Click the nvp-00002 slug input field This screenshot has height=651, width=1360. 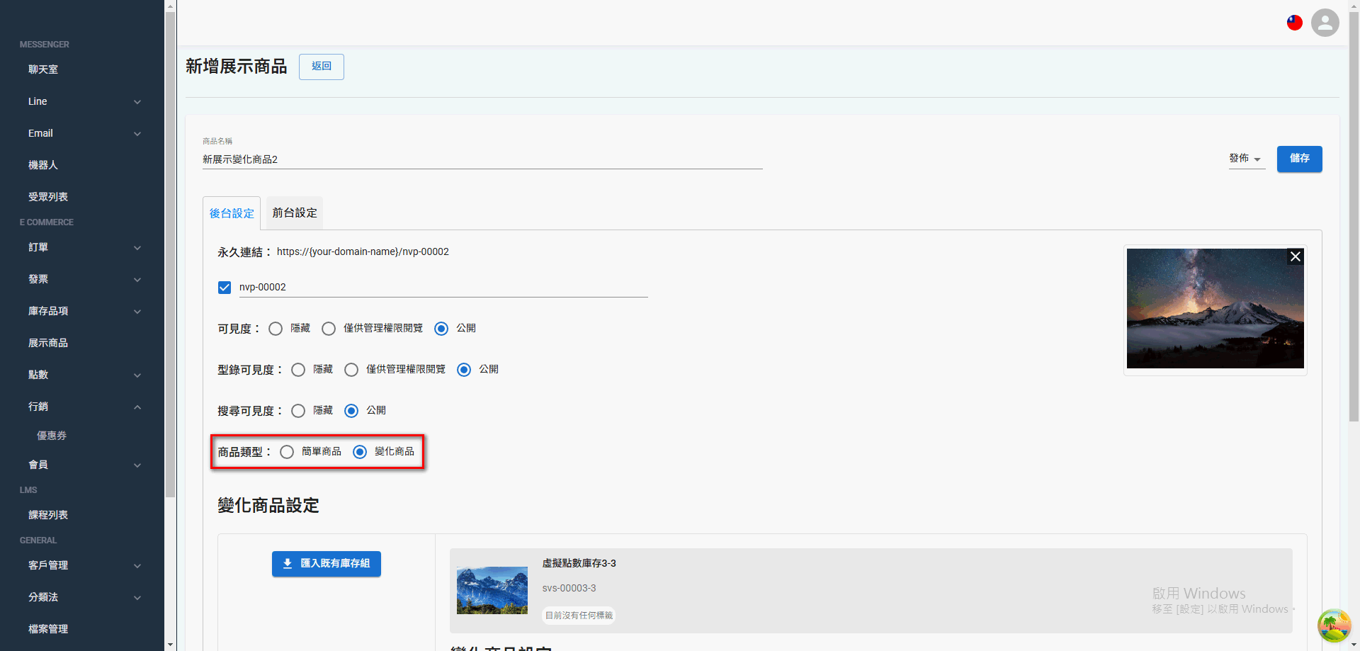coord(443,288)
